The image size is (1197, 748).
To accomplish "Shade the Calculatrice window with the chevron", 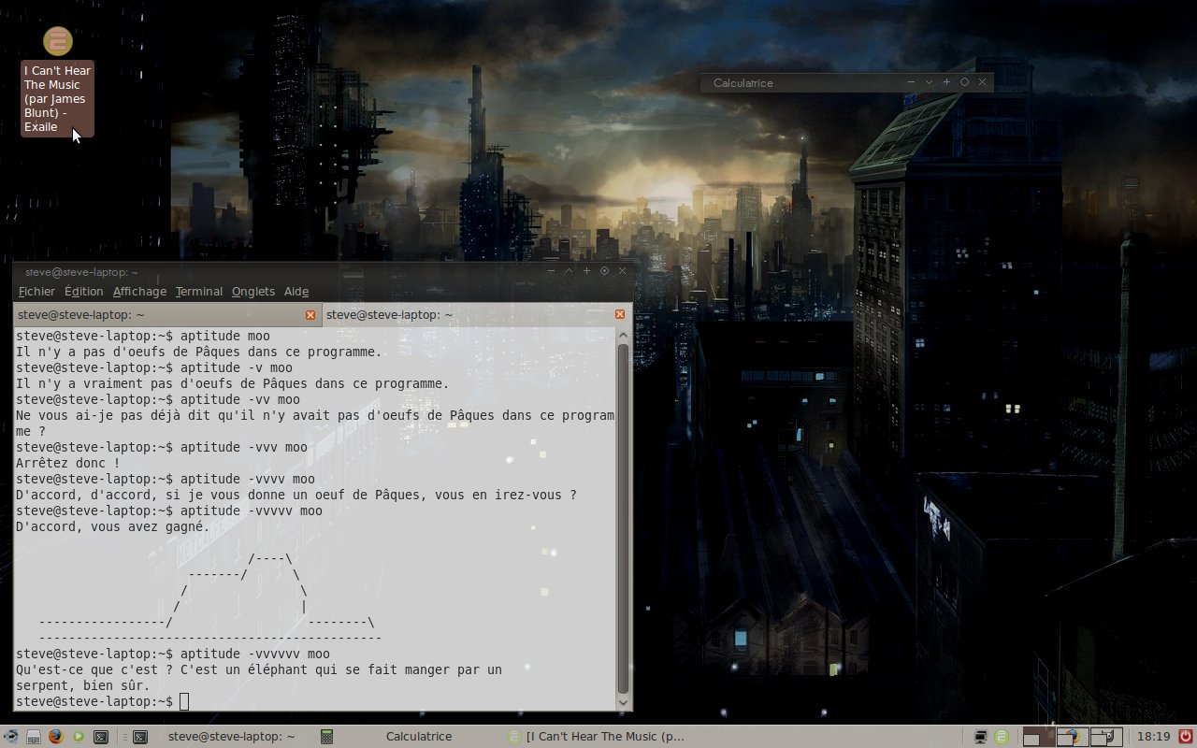I will (x=929, y=82).
